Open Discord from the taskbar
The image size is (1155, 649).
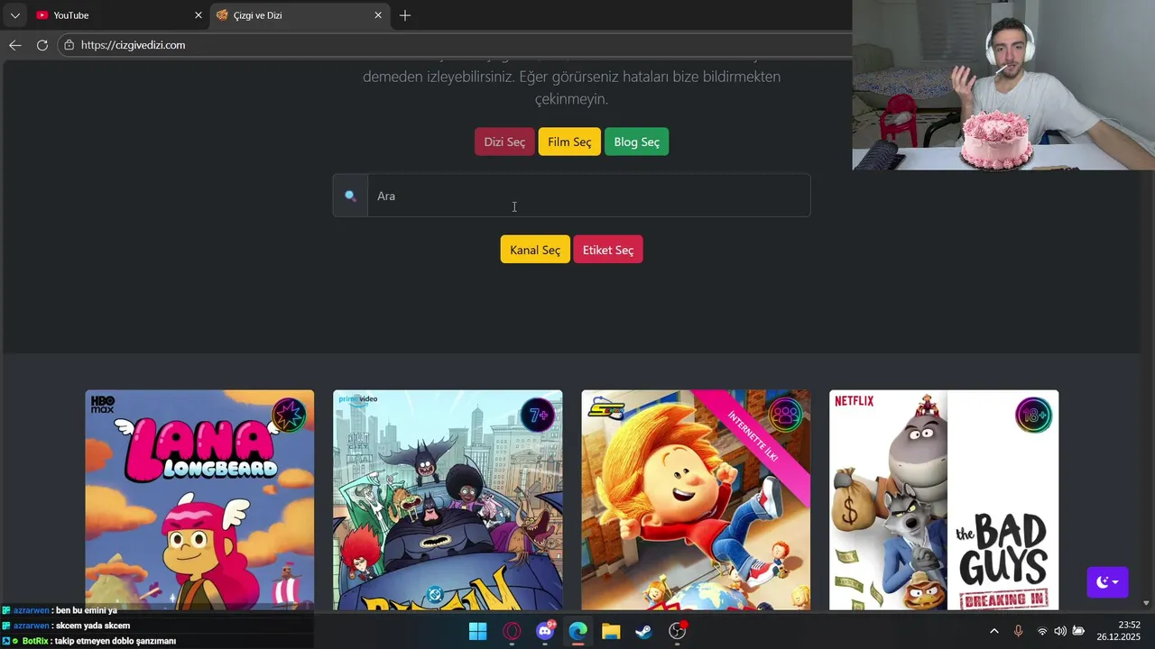coord(545,631)
